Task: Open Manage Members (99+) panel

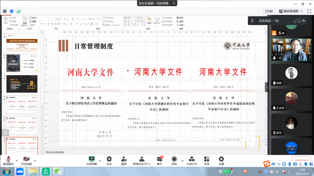Action: pos(142,160)
